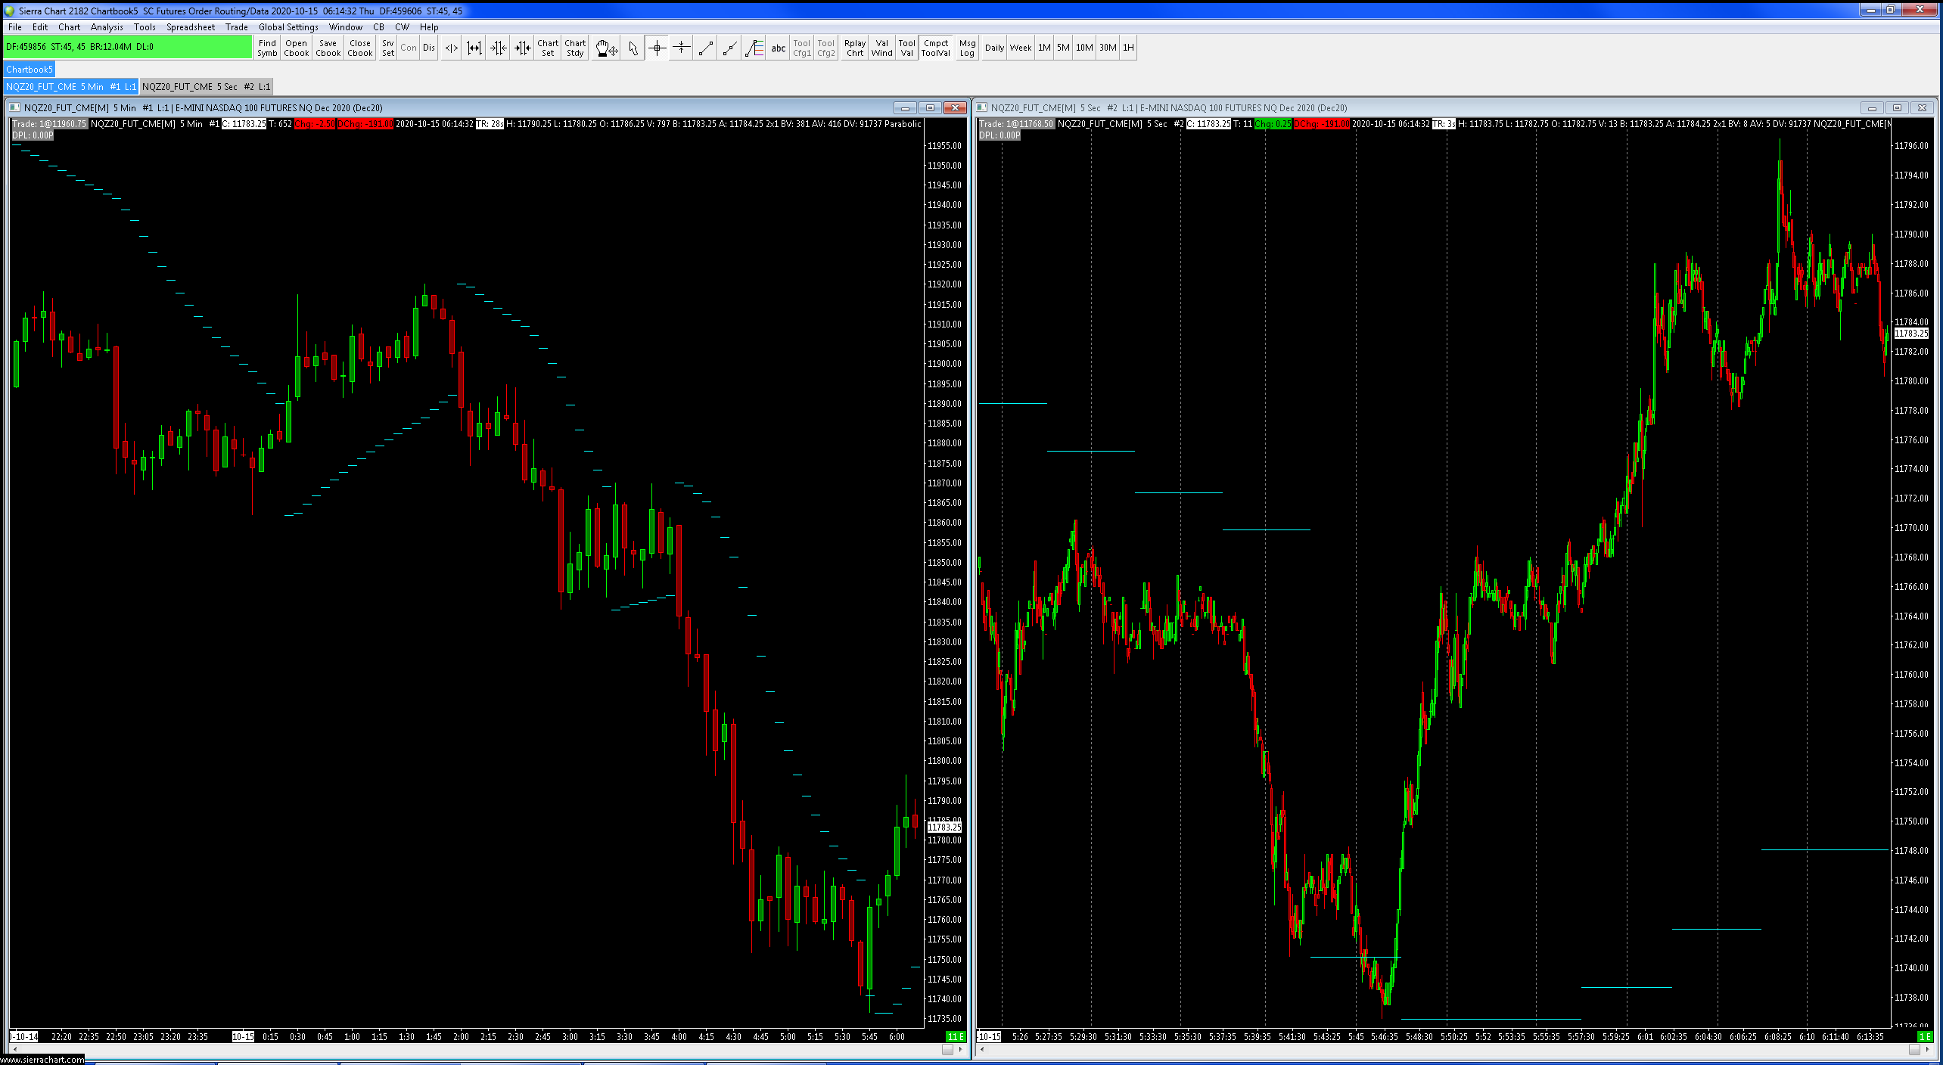
Task: Click the increase bar spacing icon
Action: click(x=474, y=48)
